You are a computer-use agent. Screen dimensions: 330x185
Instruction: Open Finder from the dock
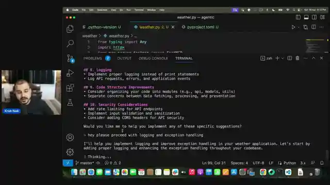(74, 172)
